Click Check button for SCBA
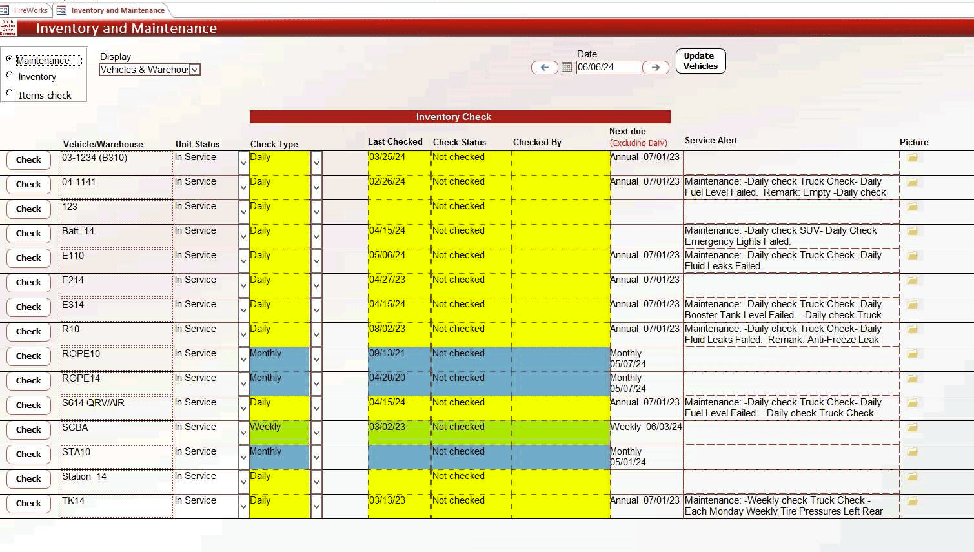Viewport: 974px width, 552px height. coord(28,430)
